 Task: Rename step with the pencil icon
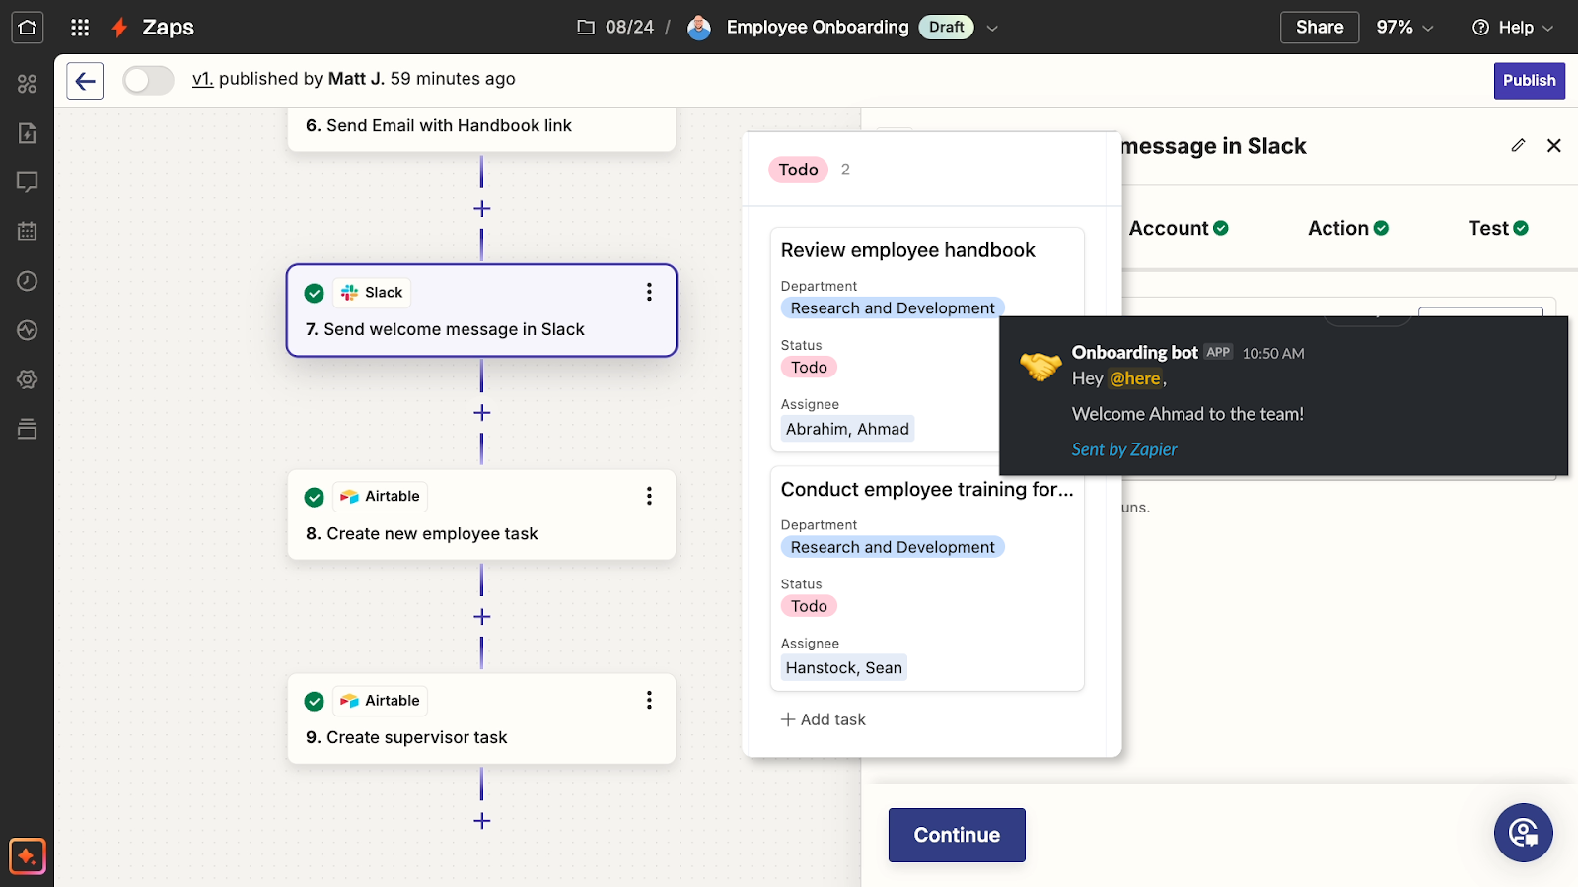[1519, 145]
